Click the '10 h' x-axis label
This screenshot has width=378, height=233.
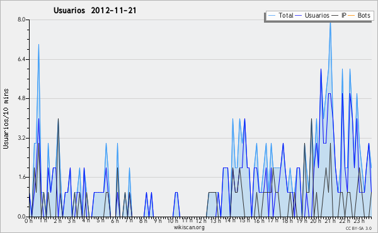pos(173,221)
